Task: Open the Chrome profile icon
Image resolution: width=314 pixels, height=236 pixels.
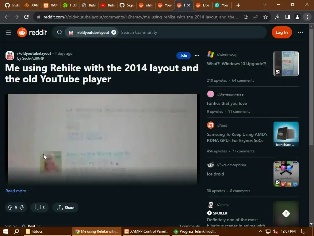Action: 297,17
